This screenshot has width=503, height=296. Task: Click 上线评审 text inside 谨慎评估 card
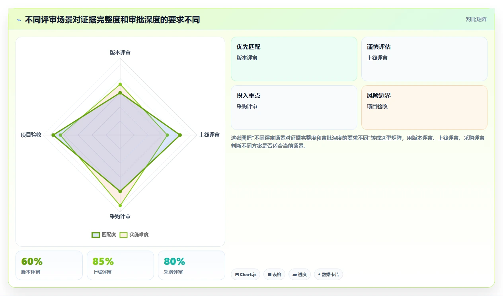(x=377, y=58)
